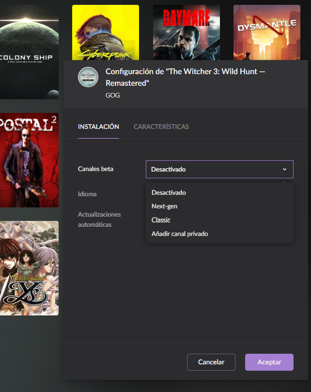The width and height of the screenshot is (311, 392).
Task: Switch to the Instalación tab
Action: coord(98,126)
